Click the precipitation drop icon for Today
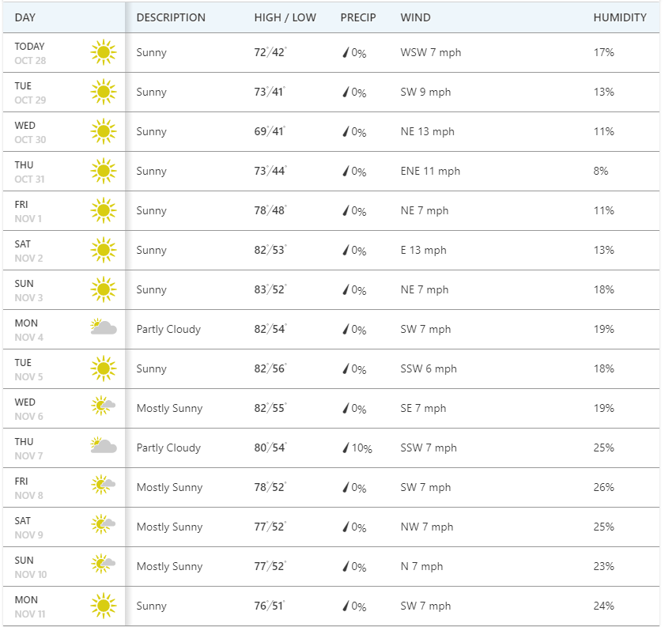Image resolution: width=665 pixels, height=627 pixels. [346, 53]
